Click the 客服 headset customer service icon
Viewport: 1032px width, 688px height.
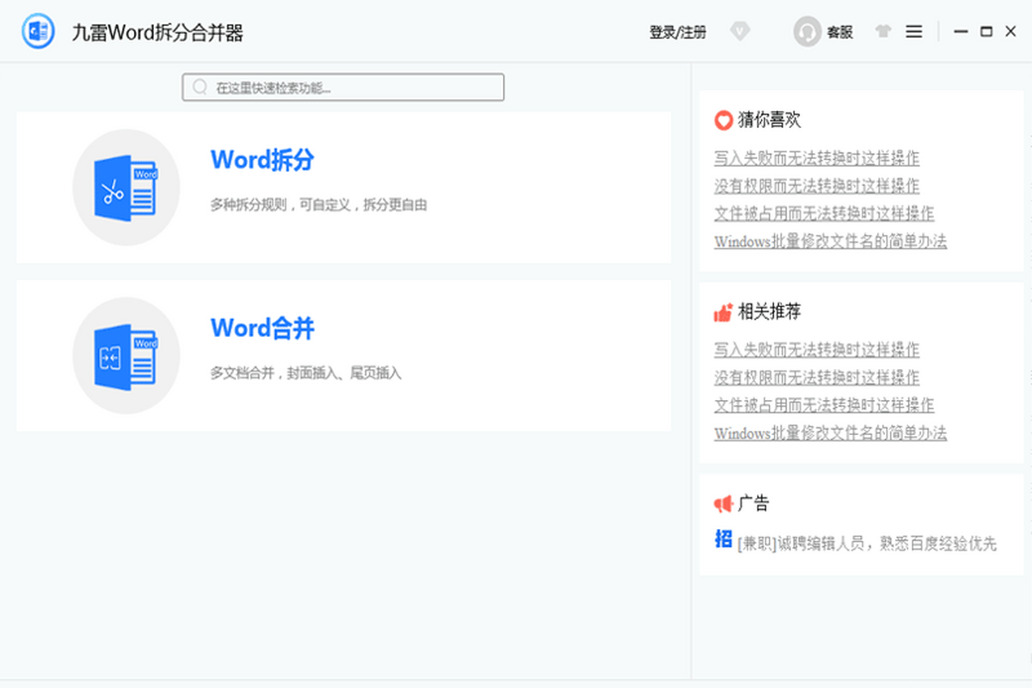(805, 31)
